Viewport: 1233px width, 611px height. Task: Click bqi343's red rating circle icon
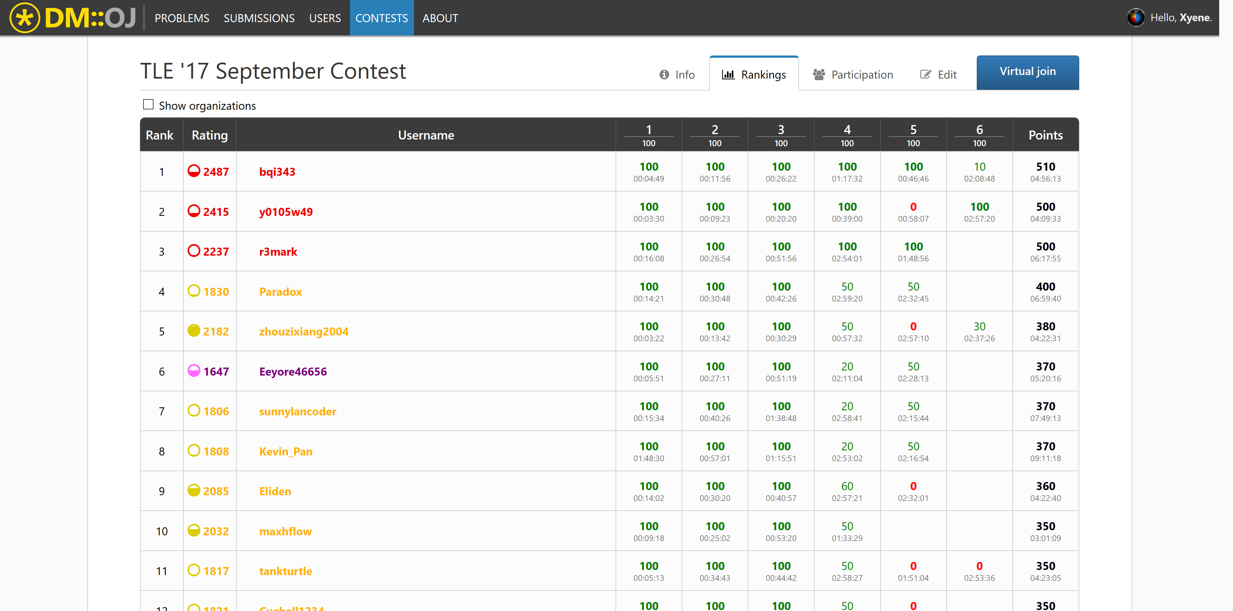pos(194,171)
